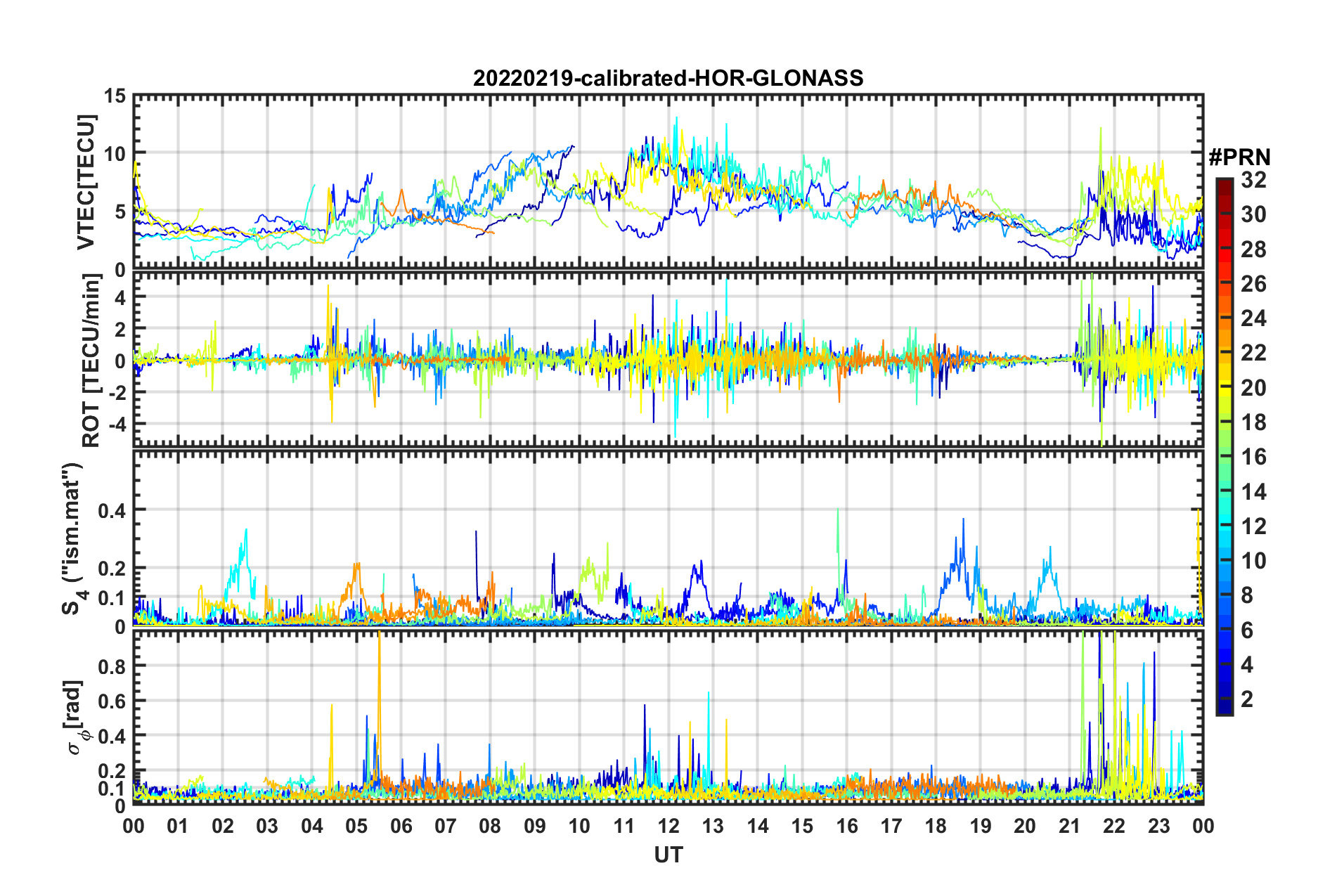Click the x-axis tick label 03
Screen dimensions: 1337x894
coord(267,825)
